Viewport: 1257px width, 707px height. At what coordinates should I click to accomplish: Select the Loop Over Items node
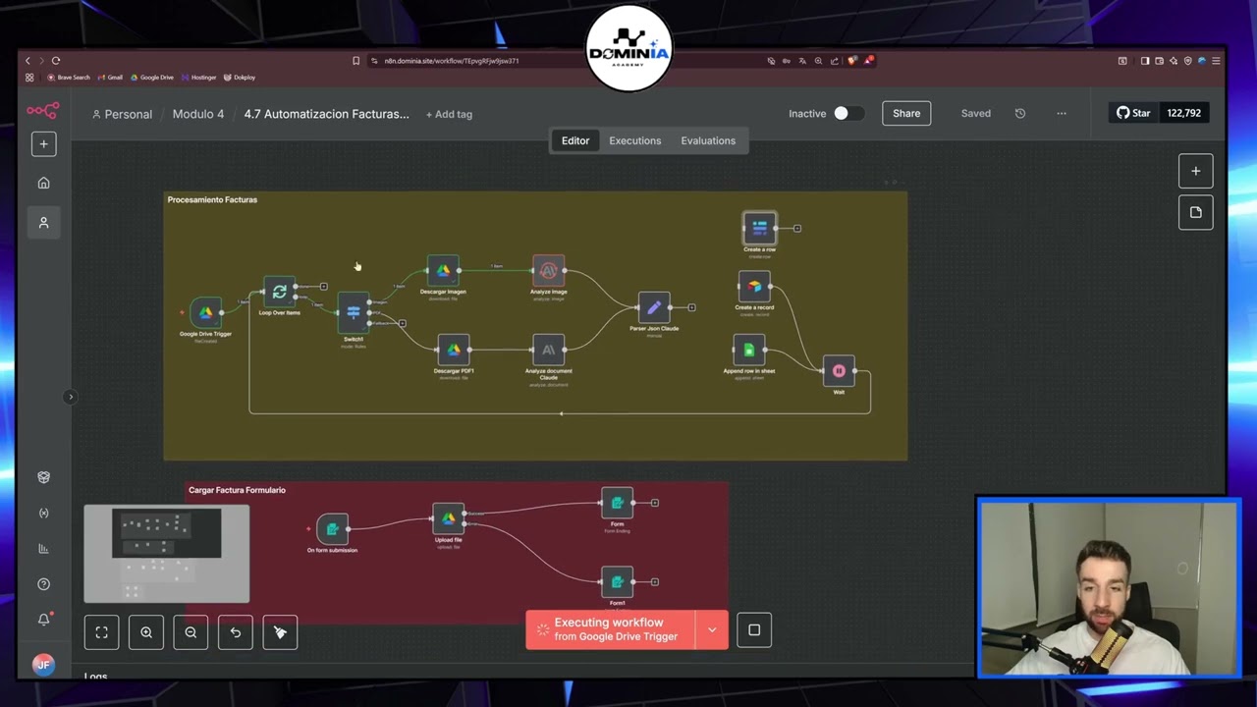[x=280, y=292]
